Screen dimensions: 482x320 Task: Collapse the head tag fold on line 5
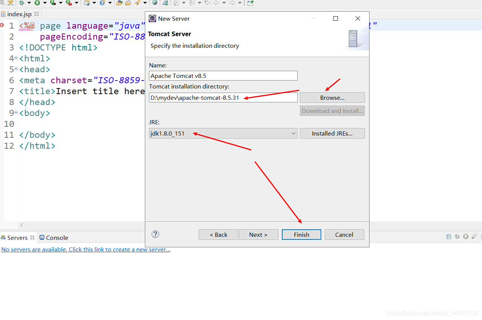coord(16,69)
